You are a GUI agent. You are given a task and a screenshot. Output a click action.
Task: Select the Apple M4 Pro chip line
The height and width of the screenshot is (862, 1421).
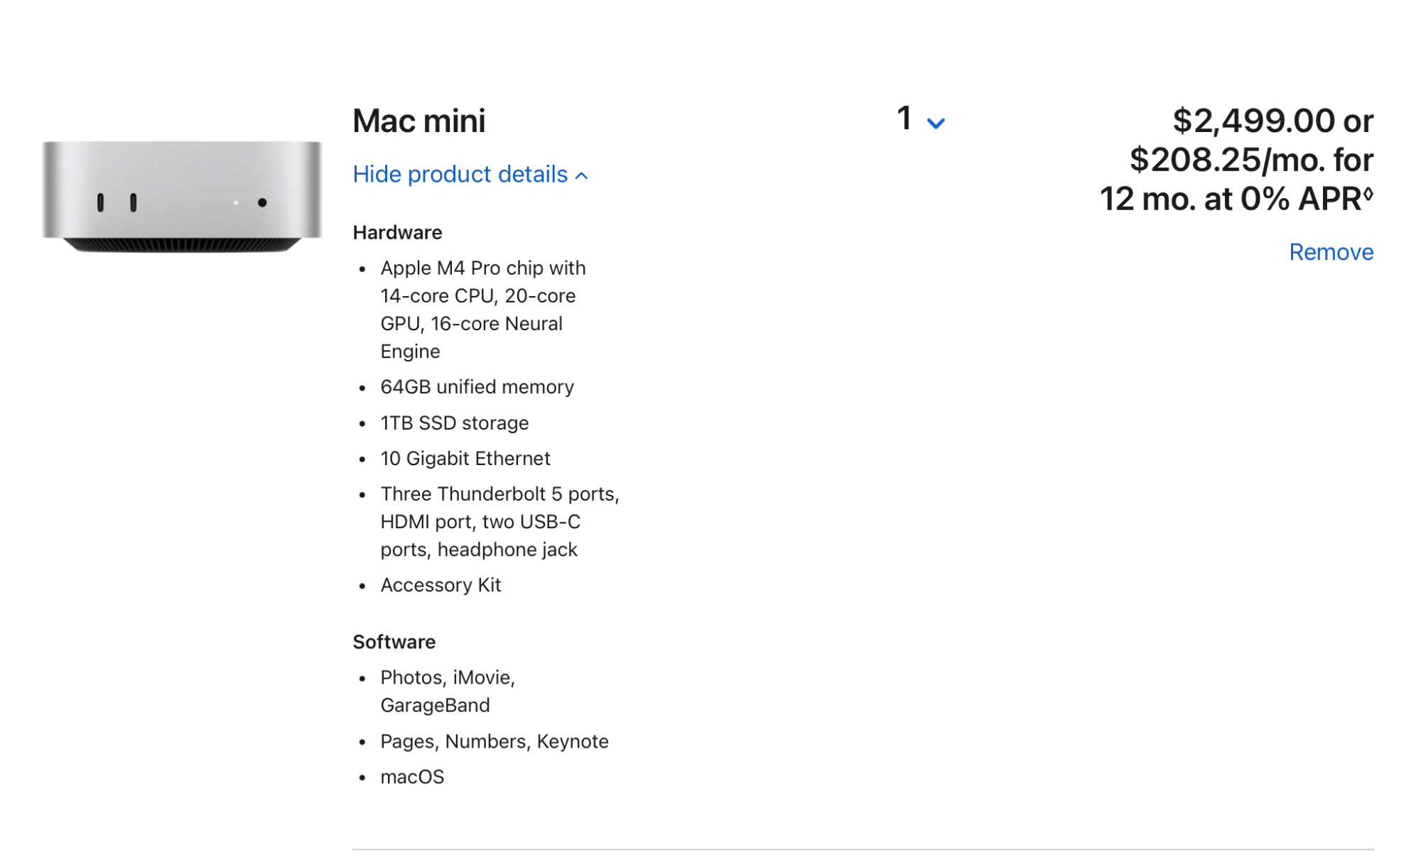(482, 268)
